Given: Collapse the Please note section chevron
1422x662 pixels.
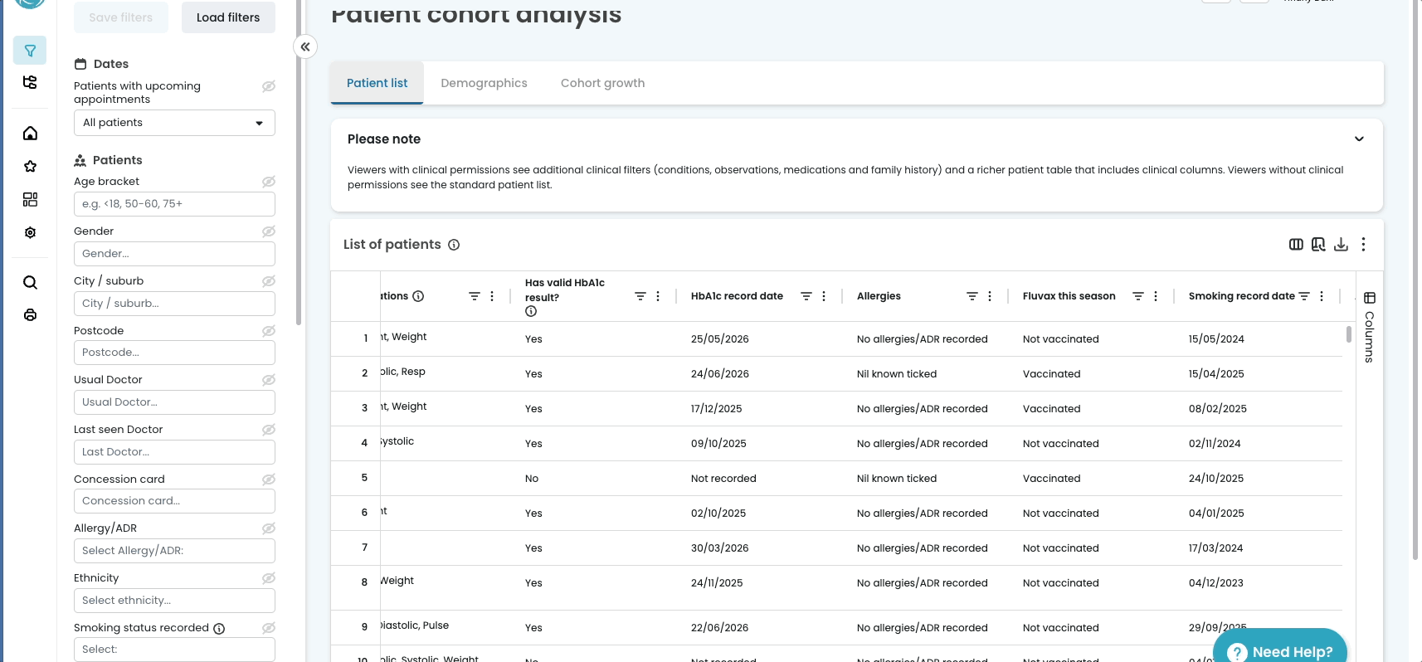Looking at the screenshot, I should pos(1359,139).
